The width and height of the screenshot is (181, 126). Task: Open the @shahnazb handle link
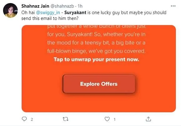click(x=62, y=6)
